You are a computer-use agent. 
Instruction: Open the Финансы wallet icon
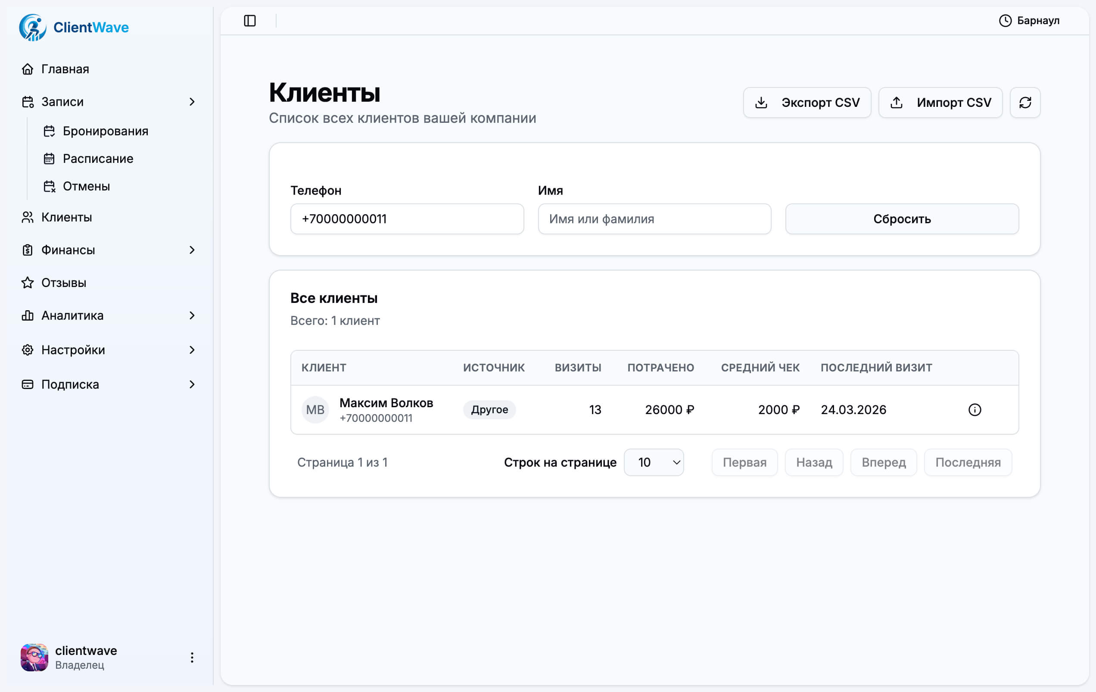27,250
